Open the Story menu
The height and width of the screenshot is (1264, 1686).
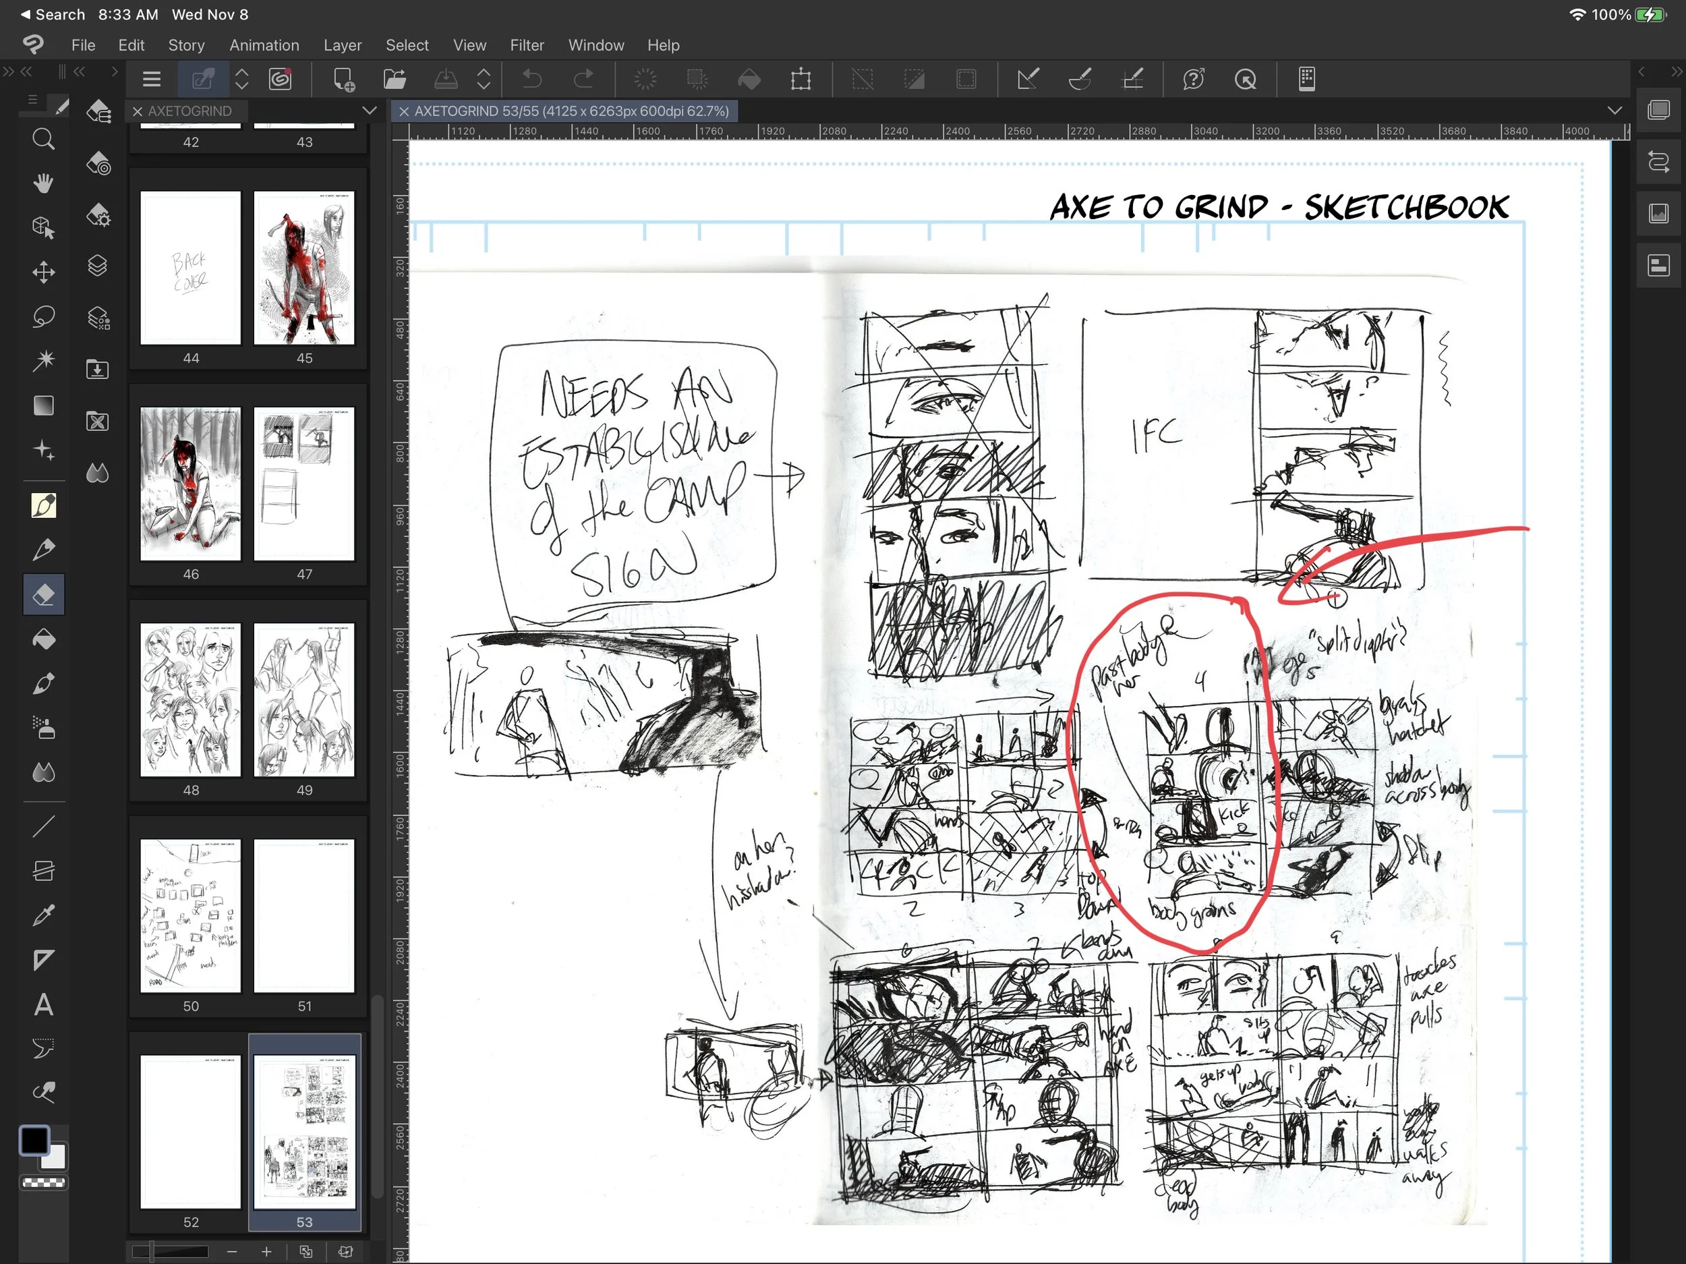pos(186,46)
